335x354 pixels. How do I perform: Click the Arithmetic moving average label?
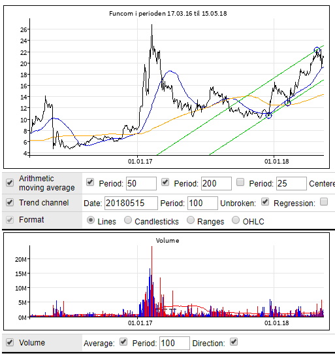[46, 183]
